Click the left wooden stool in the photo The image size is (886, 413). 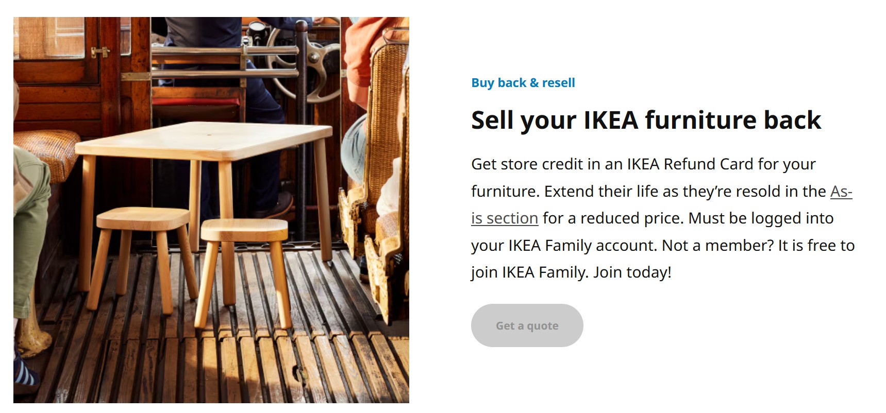[x=142, y=220]
